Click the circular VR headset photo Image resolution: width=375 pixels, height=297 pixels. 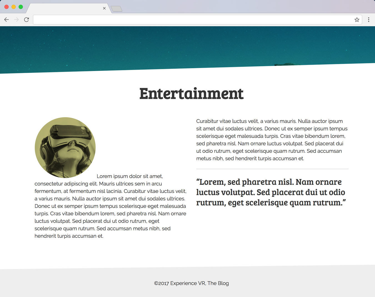(65, 148)
